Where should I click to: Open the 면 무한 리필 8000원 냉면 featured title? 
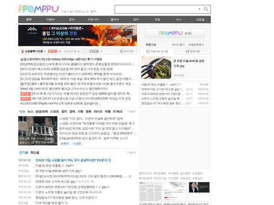pos(189,63)
